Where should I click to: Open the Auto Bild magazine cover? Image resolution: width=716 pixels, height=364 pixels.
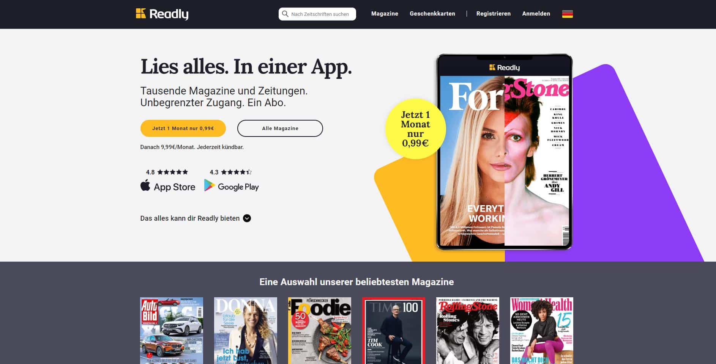click(x=172, y=331)
